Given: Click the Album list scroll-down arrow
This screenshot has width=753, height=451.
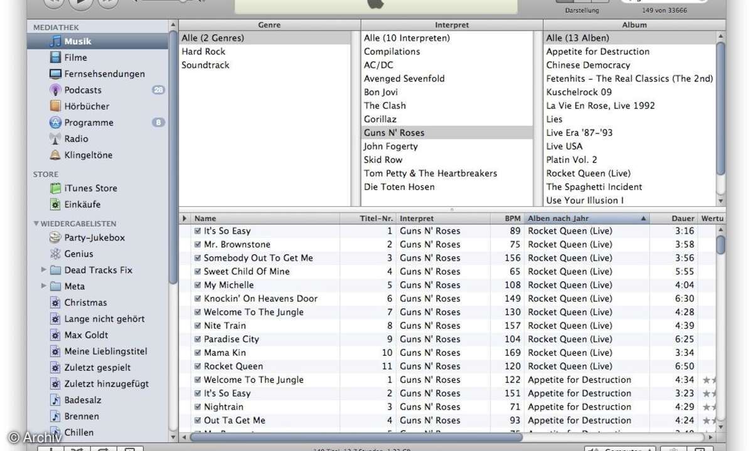Looking at the screenshot, I should (x=721, y=201).
